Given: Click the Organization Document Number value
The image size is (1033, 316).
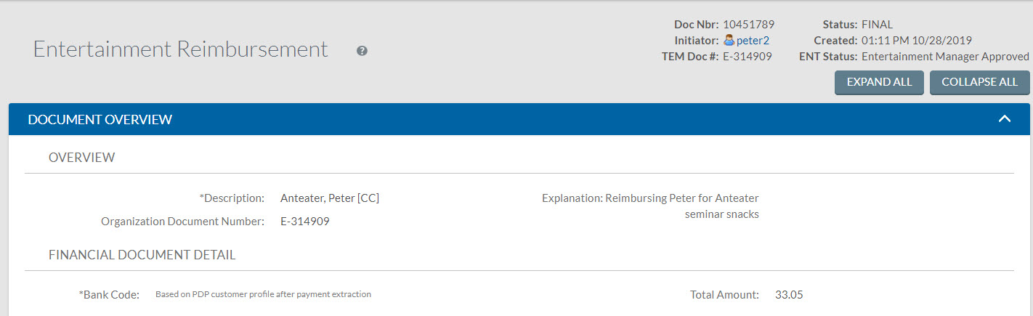Looking at the screenshot, I should tap(305, 222).
